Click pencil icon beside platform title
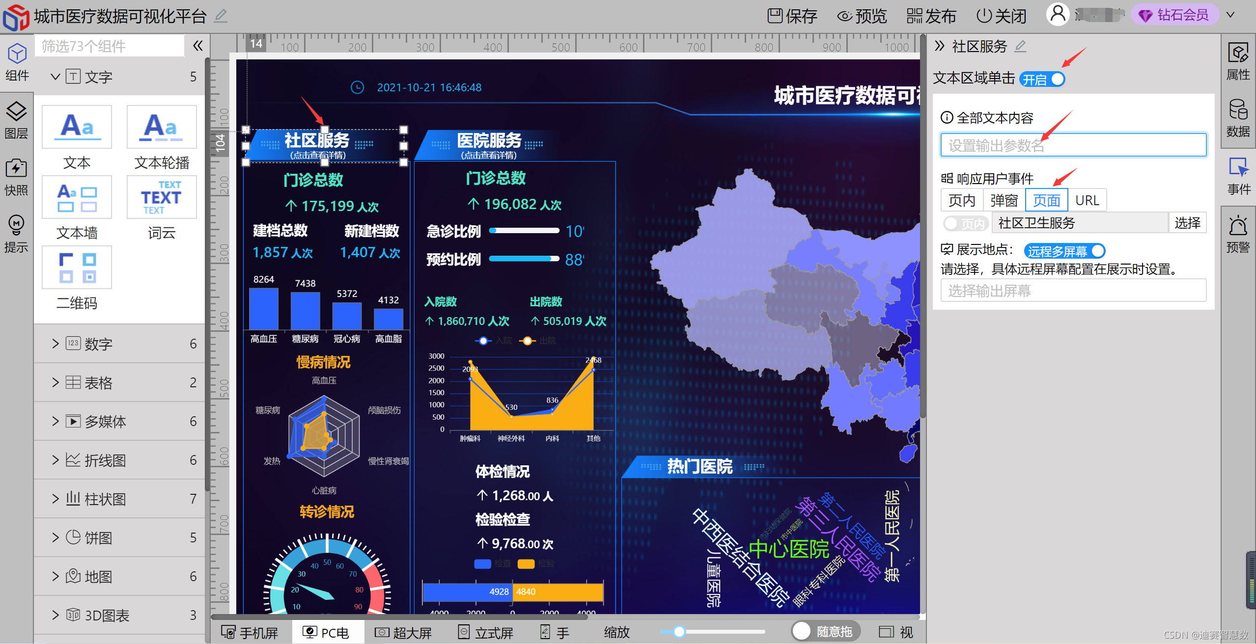This screenshot has height=644, width=1256. tap(221, 16)
